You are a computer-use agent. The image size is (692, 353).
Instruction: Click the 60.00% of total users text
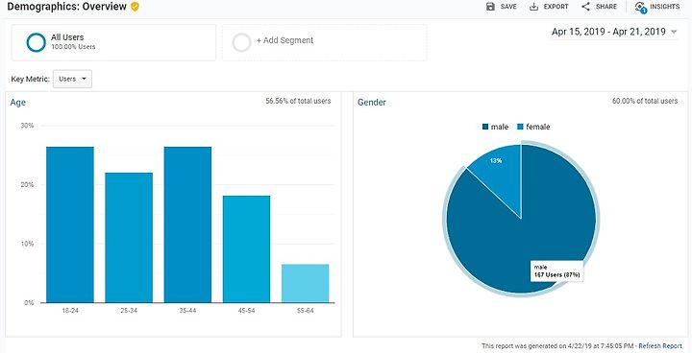[x=645, y=101]
